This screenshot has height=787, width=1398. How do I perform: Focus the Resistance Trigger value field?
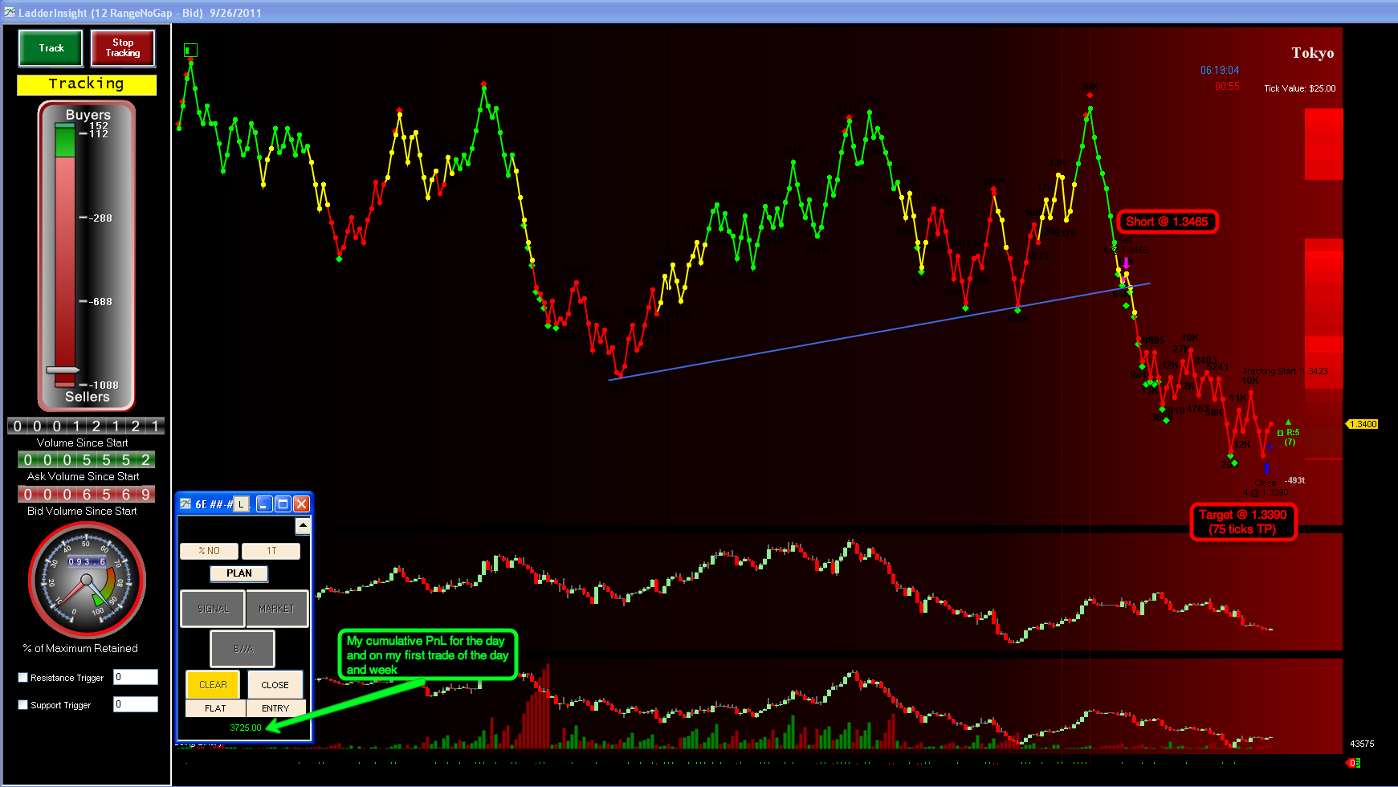(x=136, y=677)
